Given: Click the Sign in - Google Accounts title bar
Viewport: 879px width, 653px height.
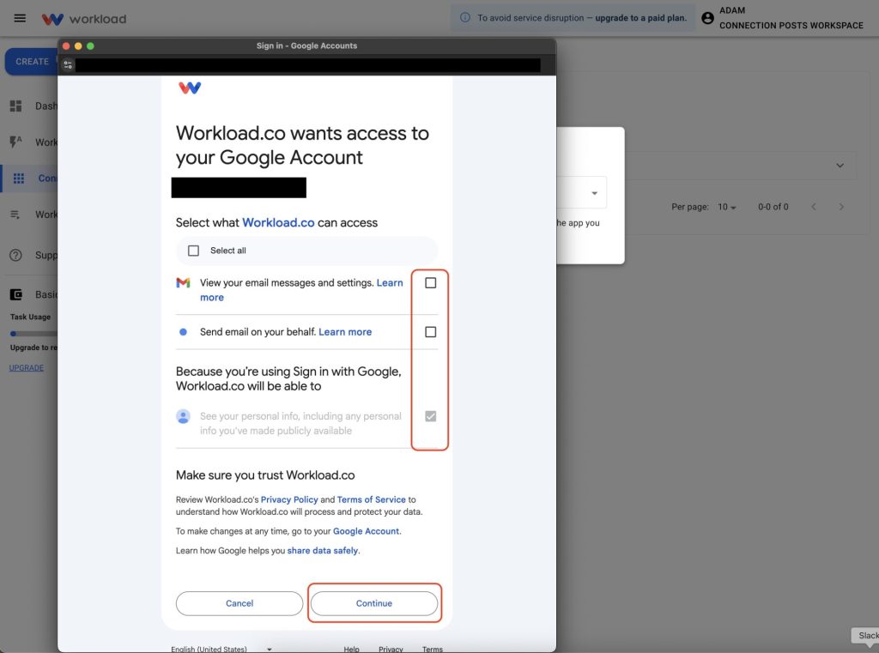Looking at the screenshot, I should 306,46.
